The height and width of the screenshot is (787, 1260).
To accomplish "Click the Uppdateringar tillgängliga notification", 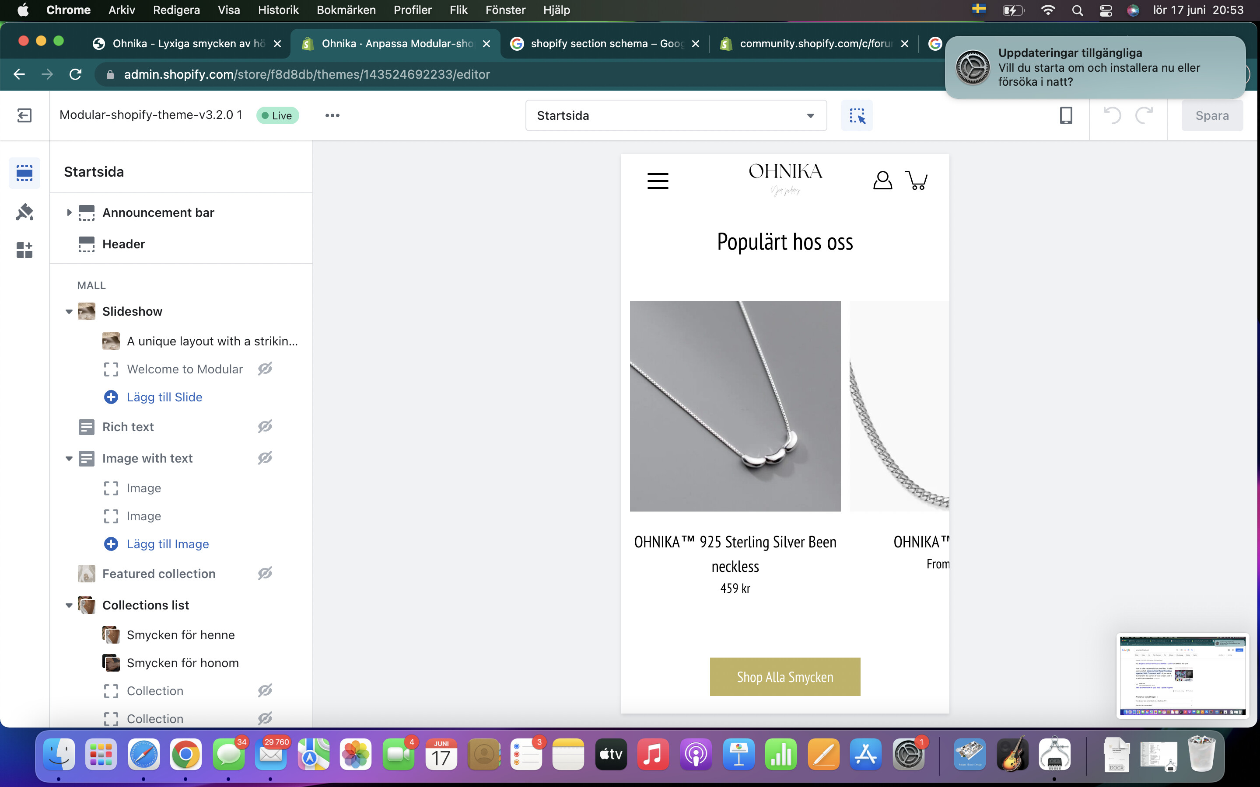I will click(x=1095, y=67).
